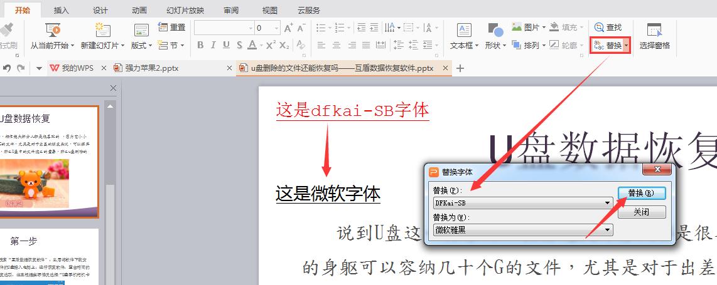Apply numbered list icon
The image size is (717, 285).
[339, 28]
